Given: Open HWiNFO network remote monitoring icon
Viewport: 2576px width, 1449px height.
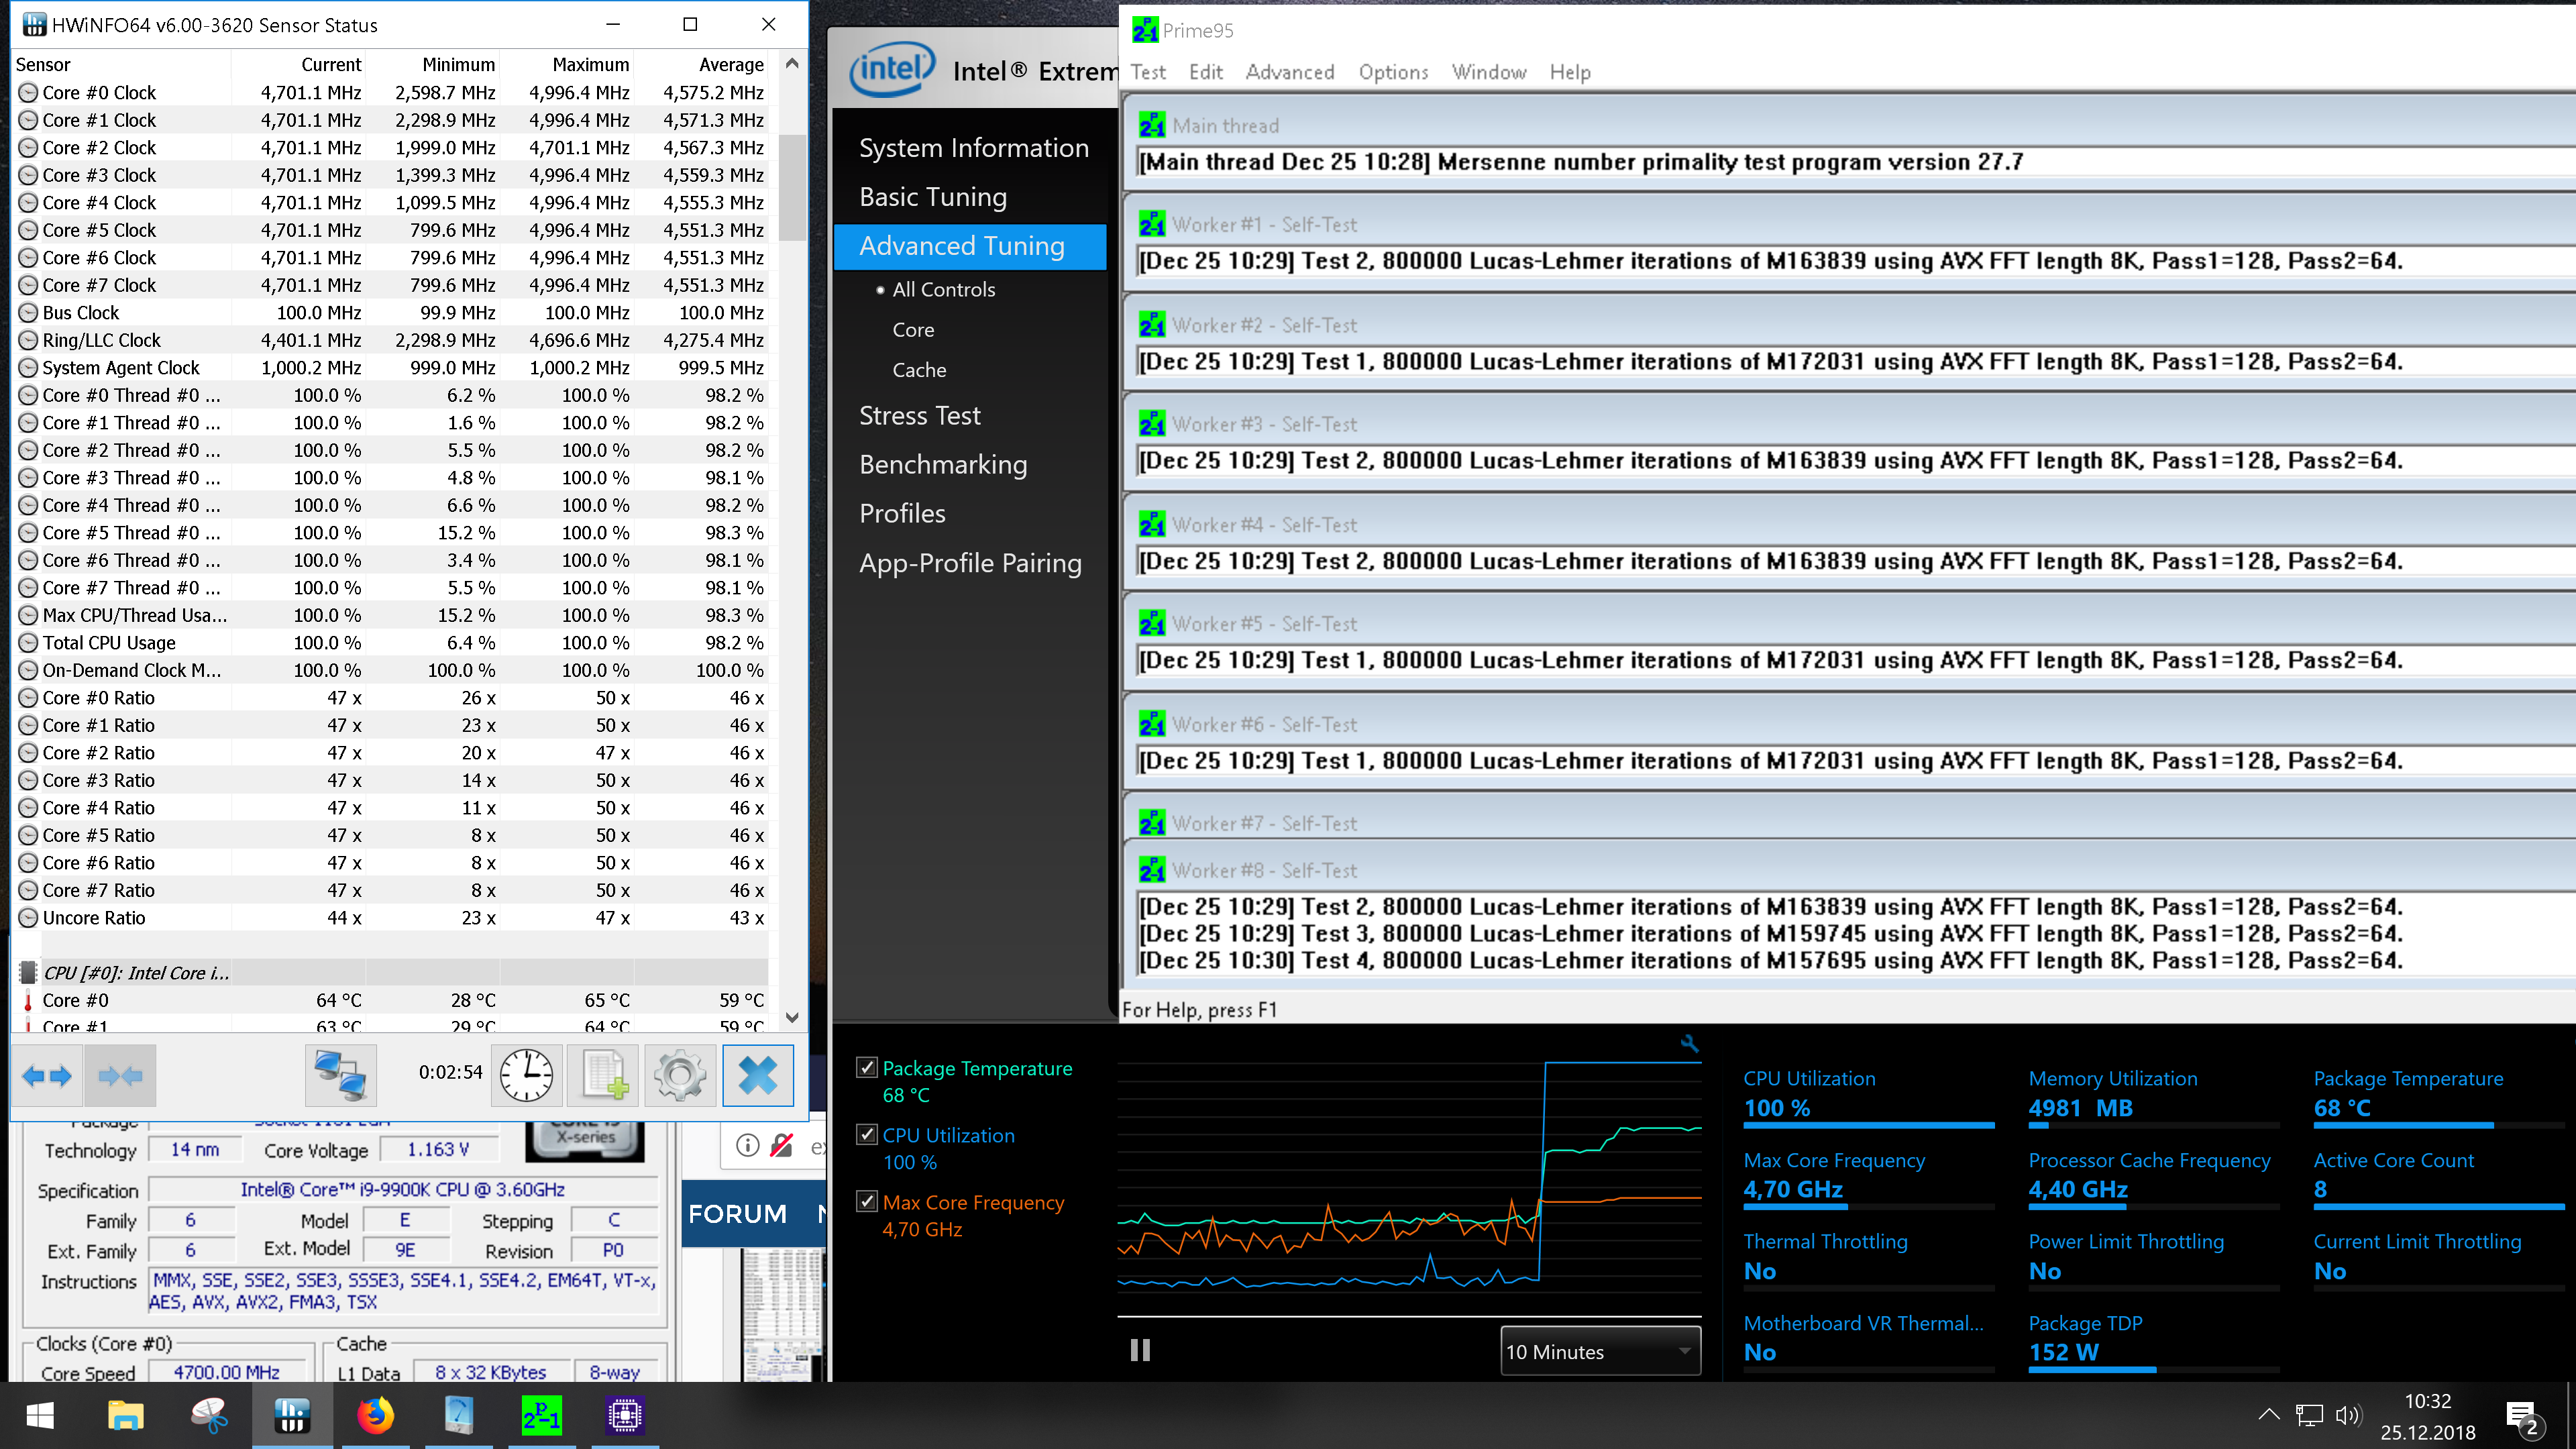Looking at the screenshot, I should (x=340, y=1076).
